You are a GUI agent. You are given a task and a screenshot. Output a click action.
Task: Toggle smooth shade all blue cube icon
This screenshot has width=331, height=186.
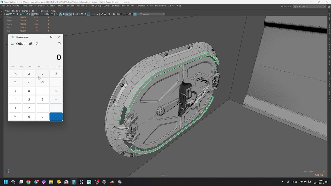pyautogui.click(x=60, y=14)
